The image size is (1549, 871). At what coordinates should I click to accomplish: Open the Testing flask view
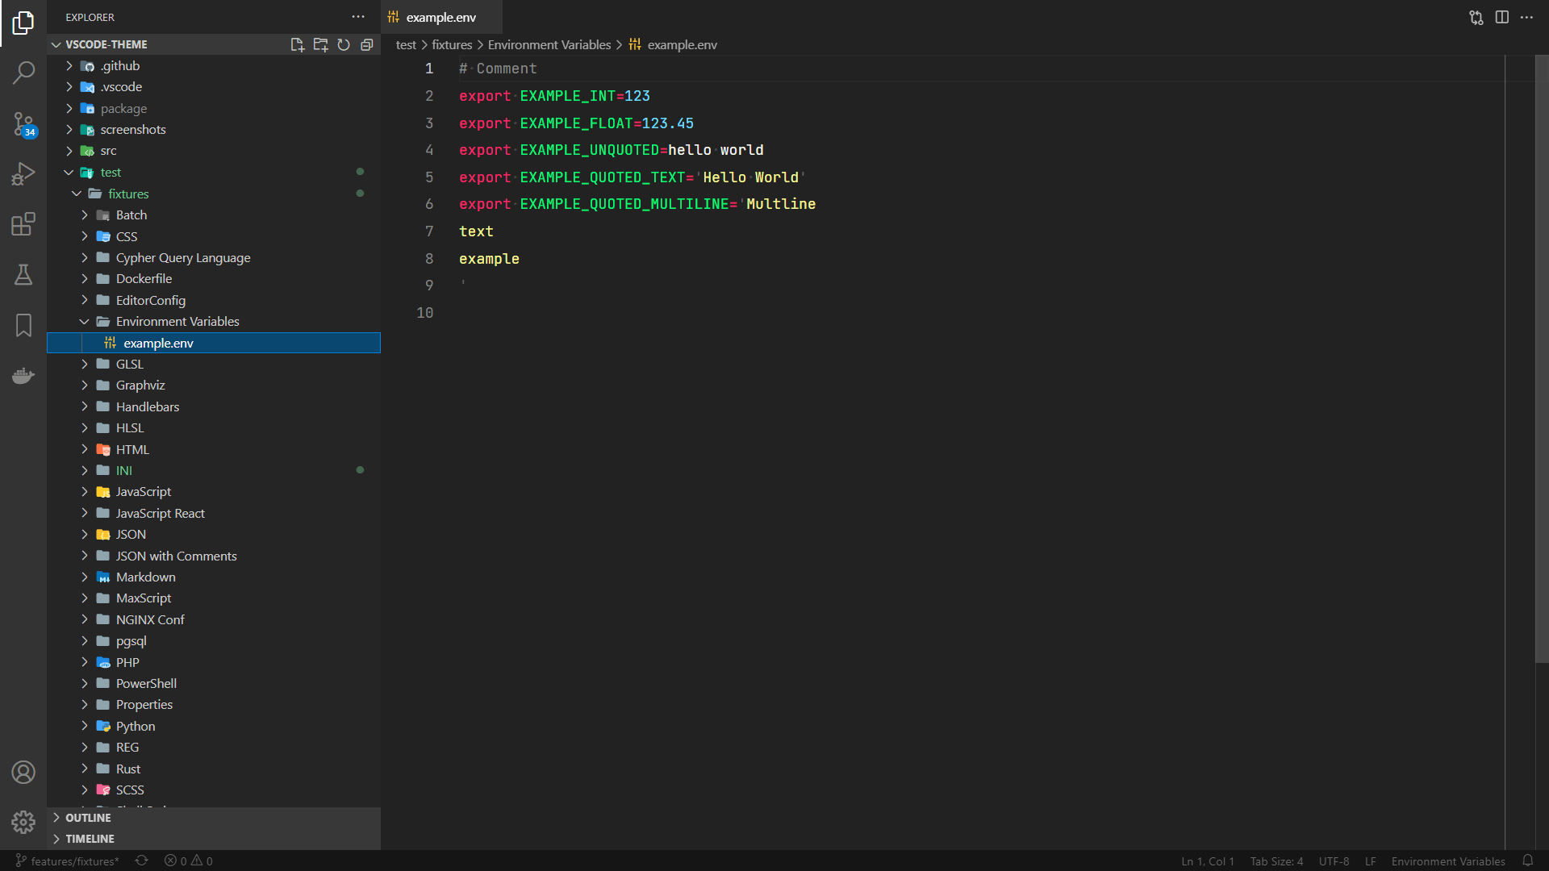click(x=23, y=275)
